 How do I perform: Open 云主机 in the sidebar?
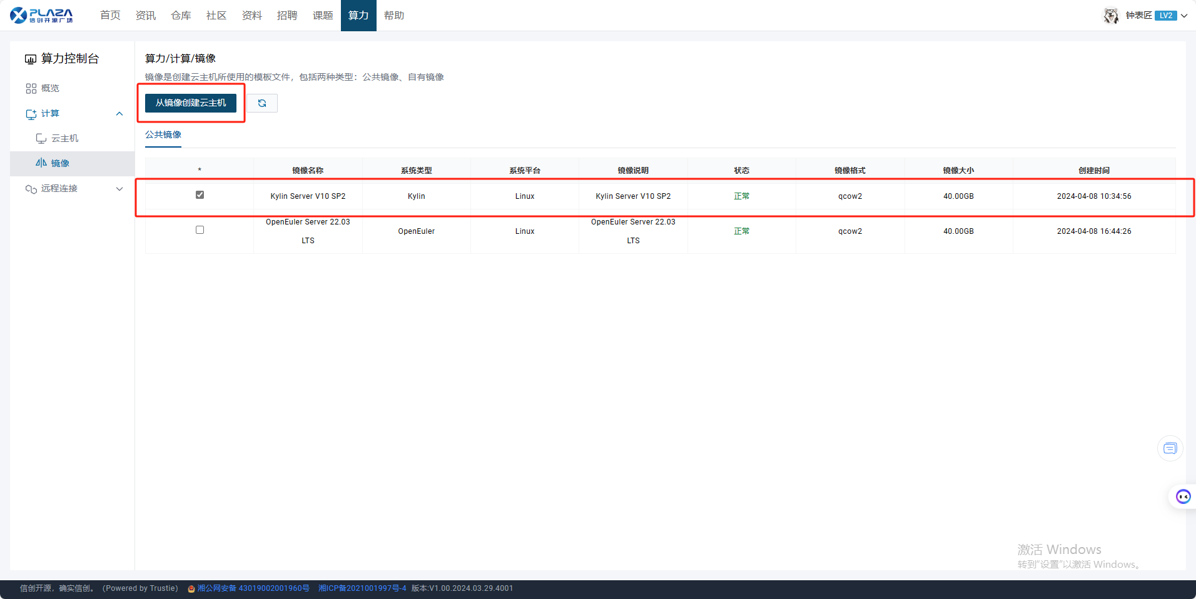(64, 138)
